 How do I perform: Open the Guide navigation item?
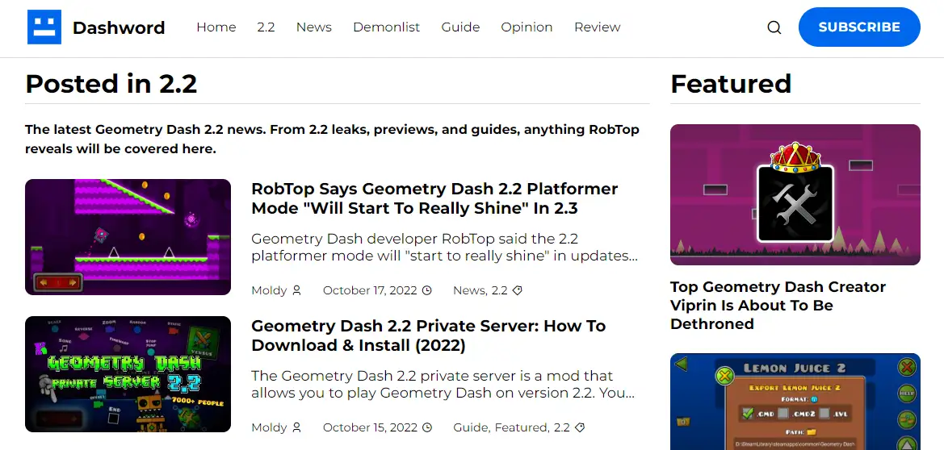point(460,27)
